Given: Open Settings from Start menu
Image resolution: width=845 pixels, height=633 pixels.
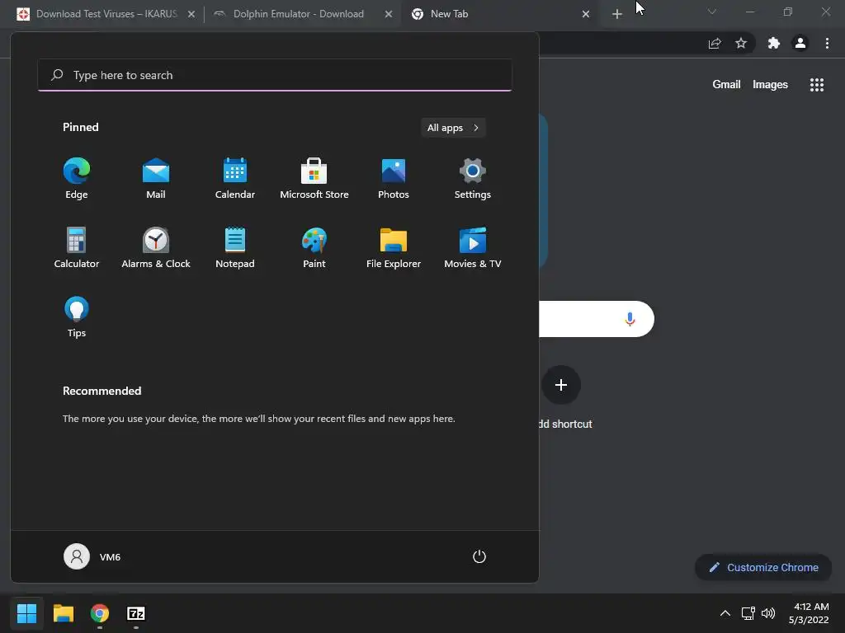Looking at the screenshot, I should point(473,179).
